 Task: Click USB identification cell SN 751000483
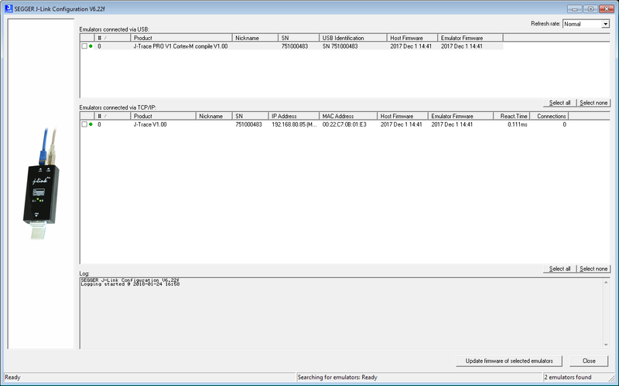click(340, 46)
